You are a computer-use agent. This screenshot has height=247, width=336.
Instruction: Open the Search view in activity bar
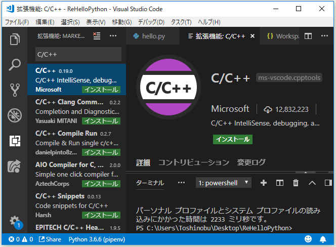[x=15, y=65]
